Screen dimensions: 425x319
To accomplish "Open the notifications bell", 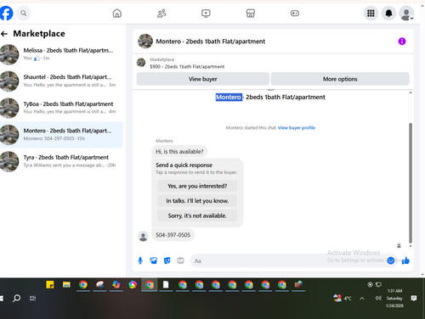I will pyautogui.click(x=388, y=13).
